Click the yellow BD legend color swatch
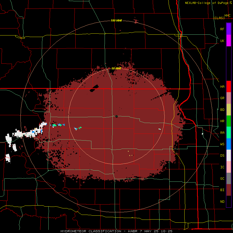Screen dimensions: 233x233 229,110
